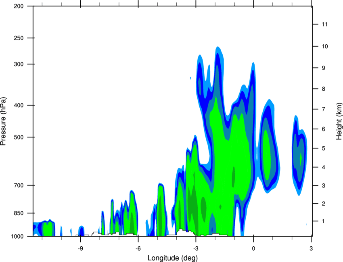The image size is (343, 262).
Task: Click the Height (km) axis title
Action: click(x=339, y=121)
